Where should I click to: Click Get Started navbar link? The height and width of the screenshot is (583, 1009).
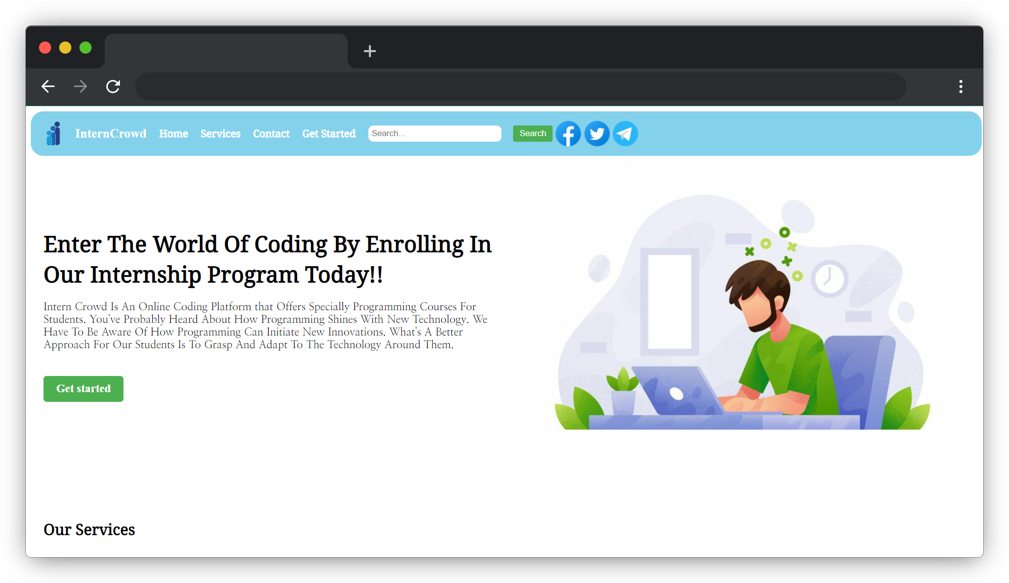[x=329, y=134]
